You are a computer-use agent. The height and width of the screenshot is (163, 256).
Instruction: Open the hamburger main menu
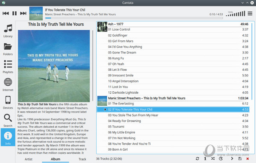tap(250, 13)
